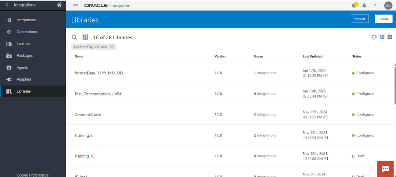Open Connections in the sidebar
Screen dimensions: 396x177
tap(27, 32)
